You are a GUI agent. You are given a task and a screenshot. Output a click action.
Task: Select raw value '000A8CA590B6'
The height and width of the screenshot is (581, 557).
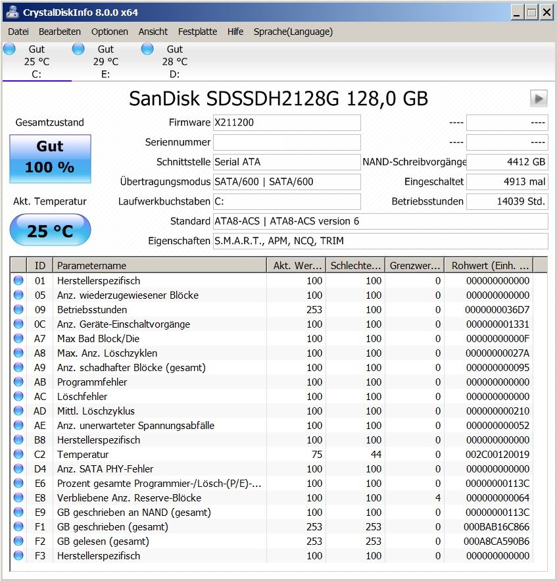(496, 542)
